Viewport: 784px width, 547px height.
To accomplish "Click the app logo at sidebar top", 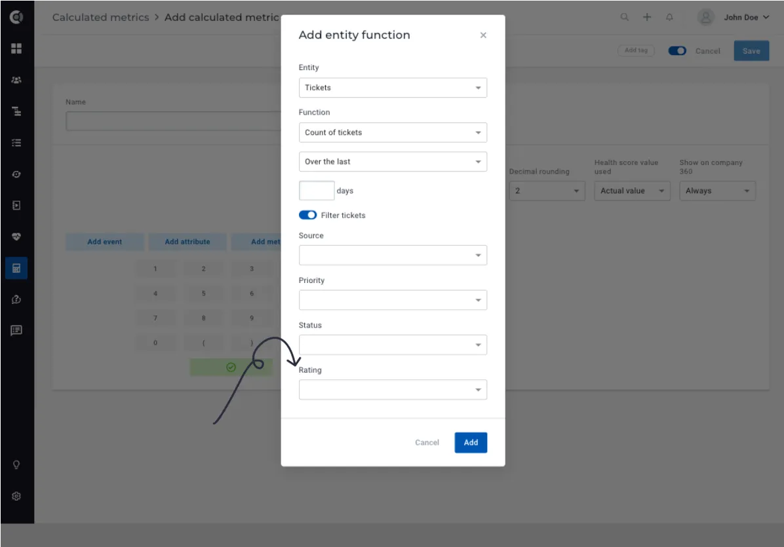I will (x=16, y=18).
